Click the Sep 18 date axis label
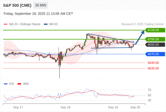The image size is (166, 112). 66,107
